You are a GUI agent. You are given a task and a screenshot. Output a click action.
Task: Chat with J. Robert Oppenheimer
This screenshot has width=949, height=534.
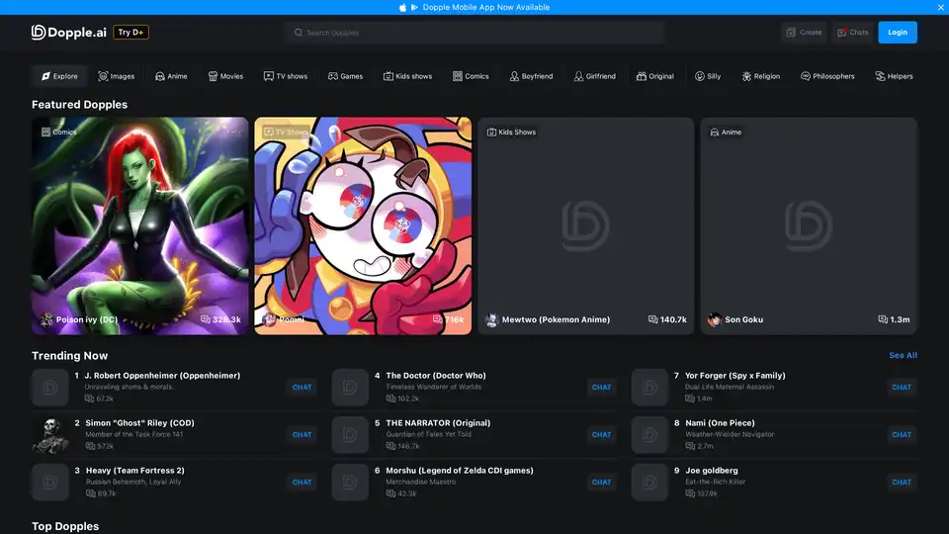[x=302, y=387]
